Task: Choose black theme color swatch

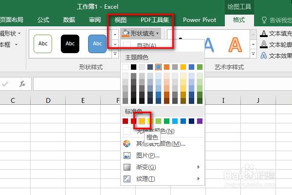Action: pyautogui.click(x=133, y=67)
